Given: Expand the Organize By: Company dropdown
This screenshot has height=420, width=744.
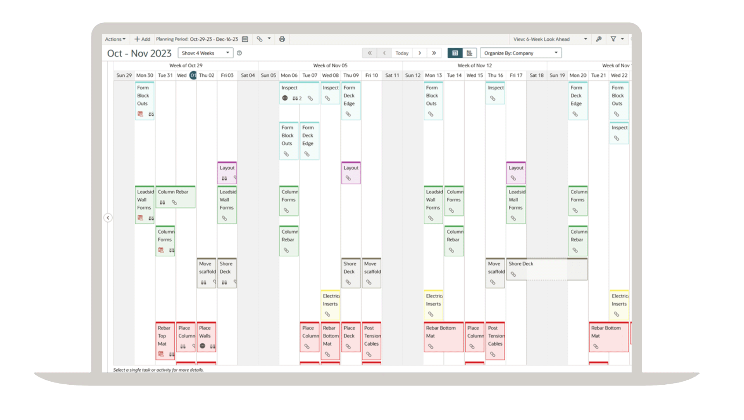Looking at the screenshot, I should point(520,53).
